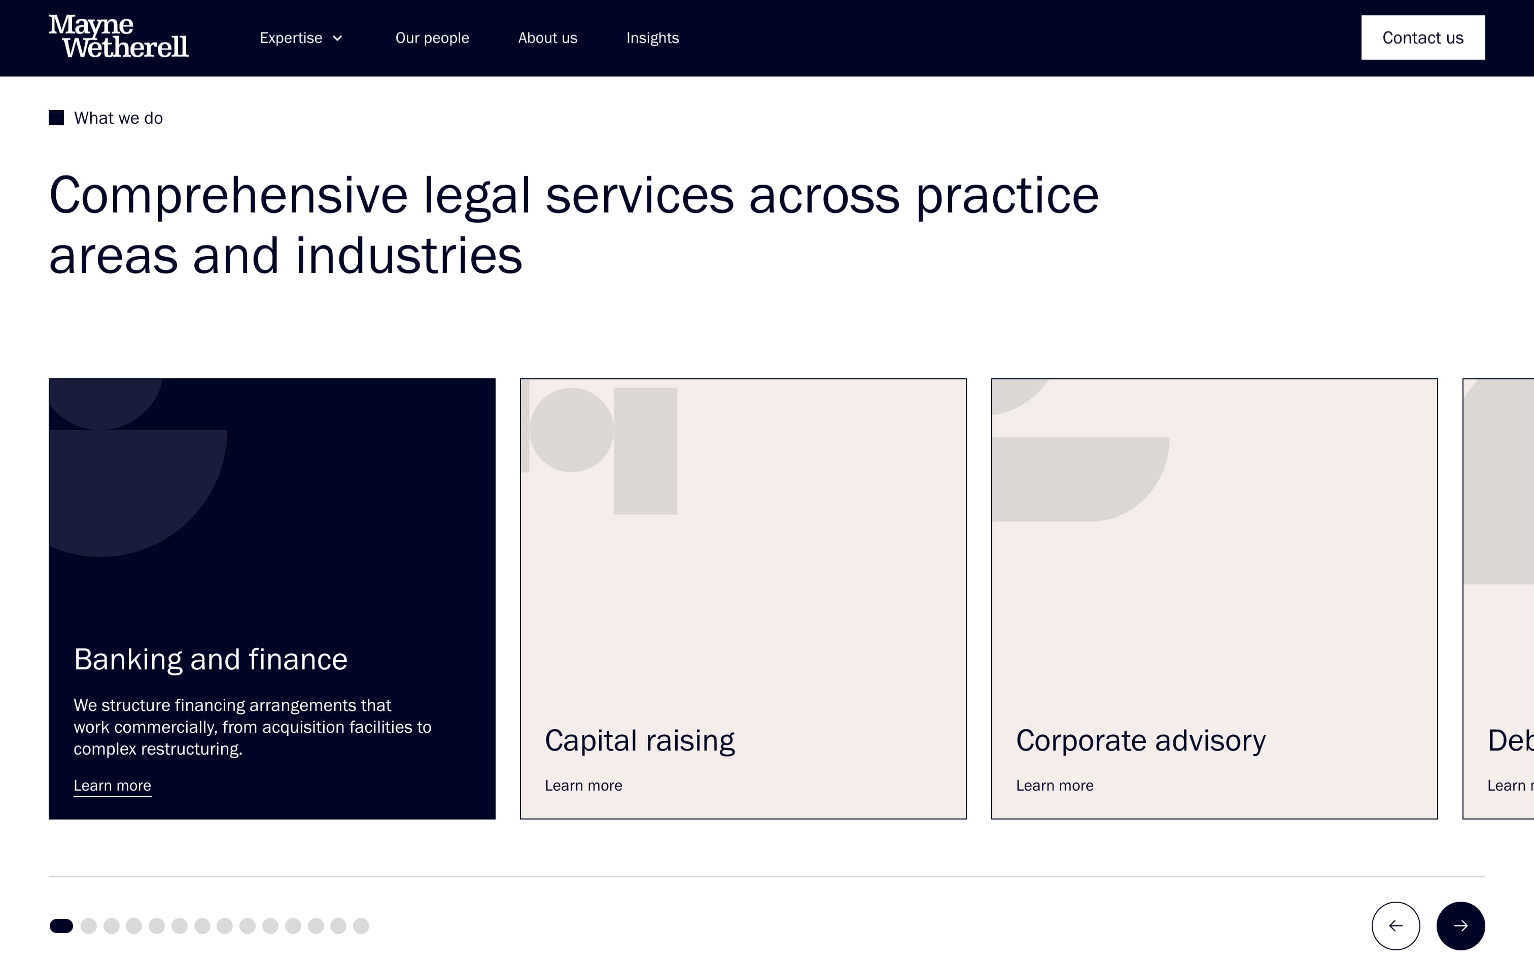1534x961 pixels.
Task: Select the first active carousel indicator
Action: (x=62, y=926)
